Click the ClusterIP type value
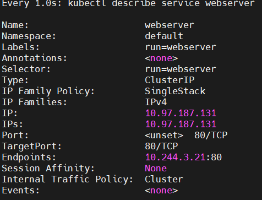This screenshot has height=200, width=262. coord(170,80)
